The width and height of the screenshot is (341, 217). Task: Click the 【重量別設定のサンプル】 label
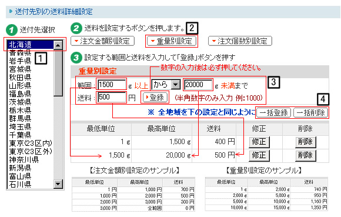pos(263,171)
